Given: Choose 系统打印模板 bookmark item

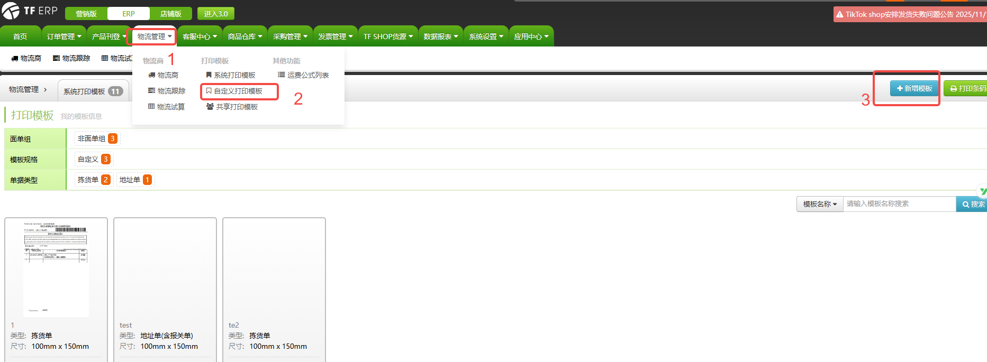Looking at the screenshot, I should [231, 75].
